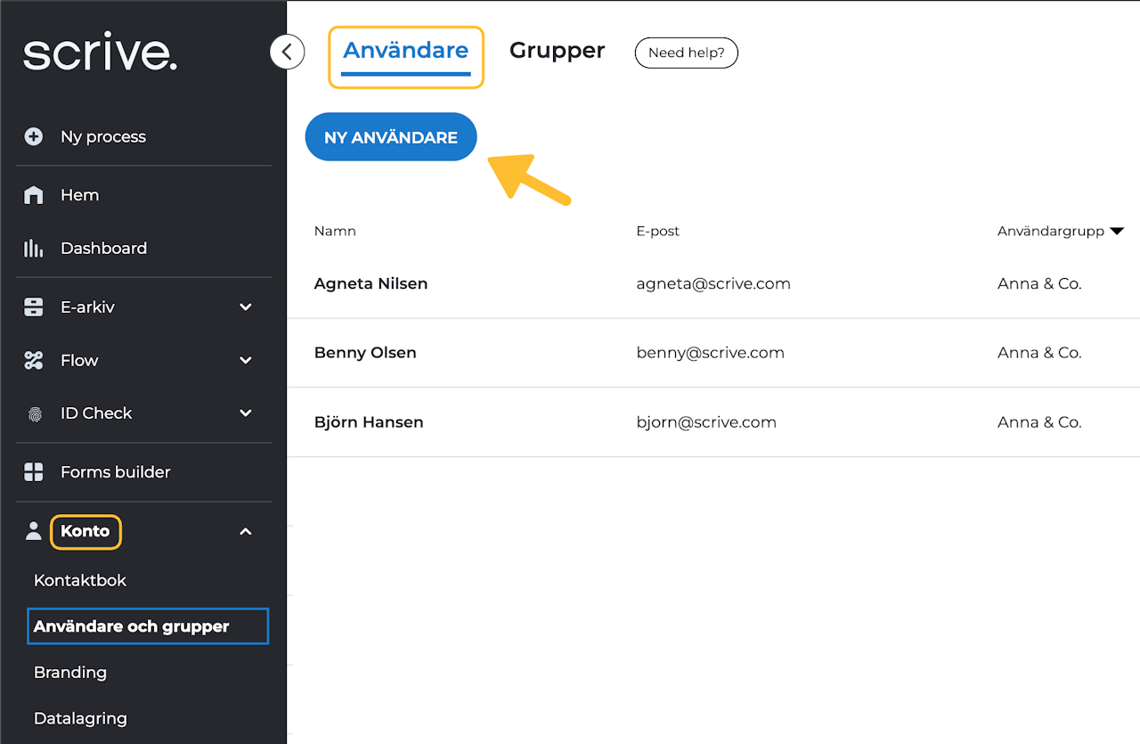Select Användare och grupper in sidebar
Image resolution: width=1140 pixels, height=744 pixels.
pos(148,626)
